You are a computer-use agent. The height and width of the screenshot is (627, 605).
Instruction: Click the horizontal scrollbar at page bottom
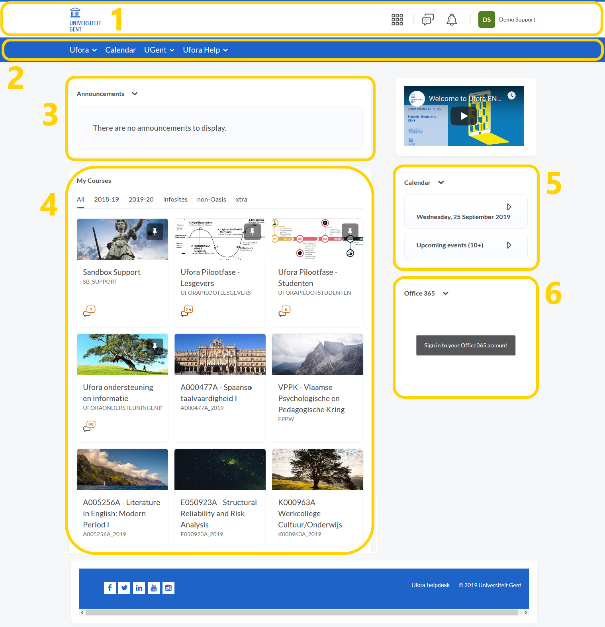click(x=301, y=612)
